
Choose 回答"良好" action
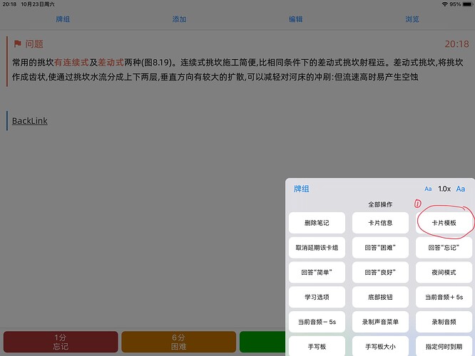380,272
